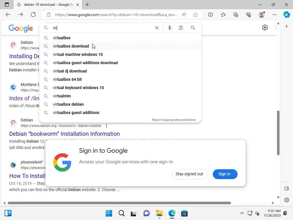Open Edge Copilot icon
This screenshot has width=293, height=220.
286,15
